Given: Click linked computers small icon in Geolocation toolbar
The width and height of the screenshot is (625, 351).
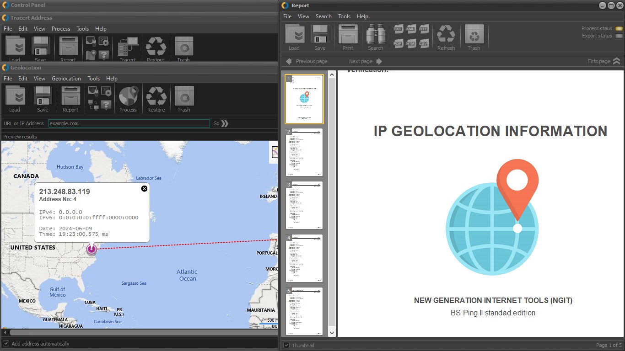Looking at the screenshot, I should click(93, 105).
